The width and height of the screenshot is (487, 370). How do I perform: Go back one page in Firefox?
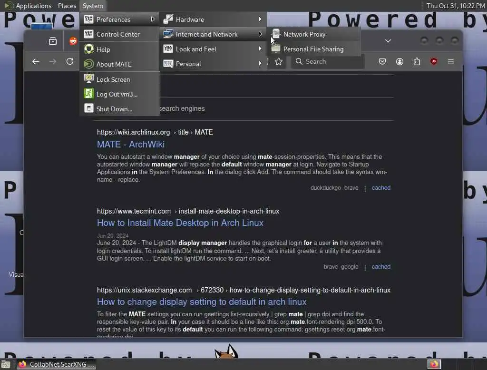point(36,61)
